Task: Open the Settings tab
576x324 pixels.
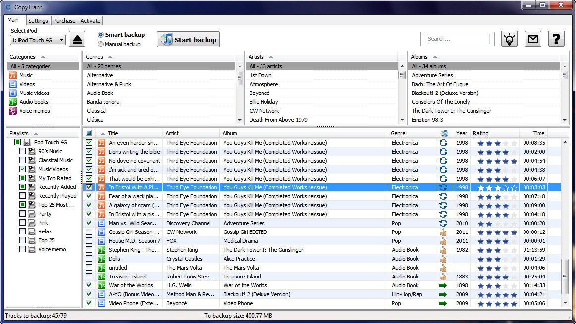Action: click(x=38, y=21)
